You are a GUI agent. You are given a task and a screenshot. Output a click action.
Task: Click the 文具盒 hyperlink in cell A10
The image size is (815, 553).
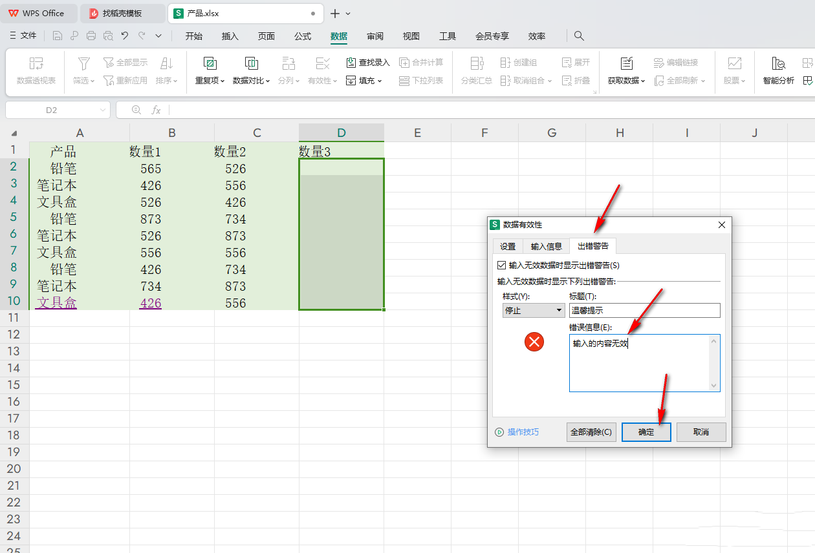[56, 302]
